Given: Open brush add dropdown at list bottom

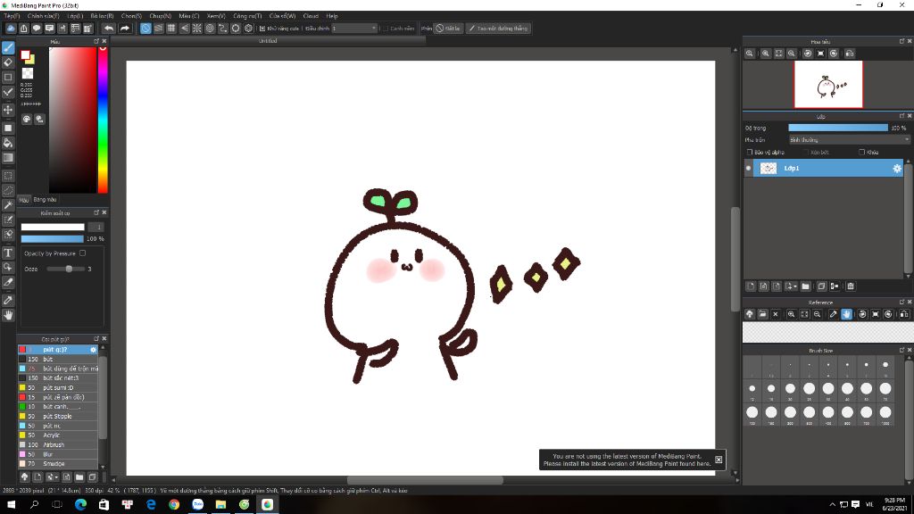Looking at the screenshot, I should [52, 477].
